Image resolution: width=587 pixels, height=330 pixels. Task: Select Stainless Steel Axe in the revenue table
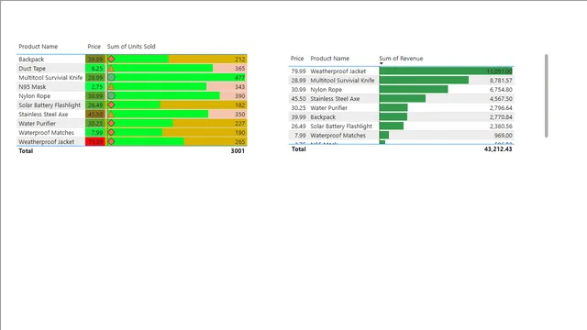(335, 99)
